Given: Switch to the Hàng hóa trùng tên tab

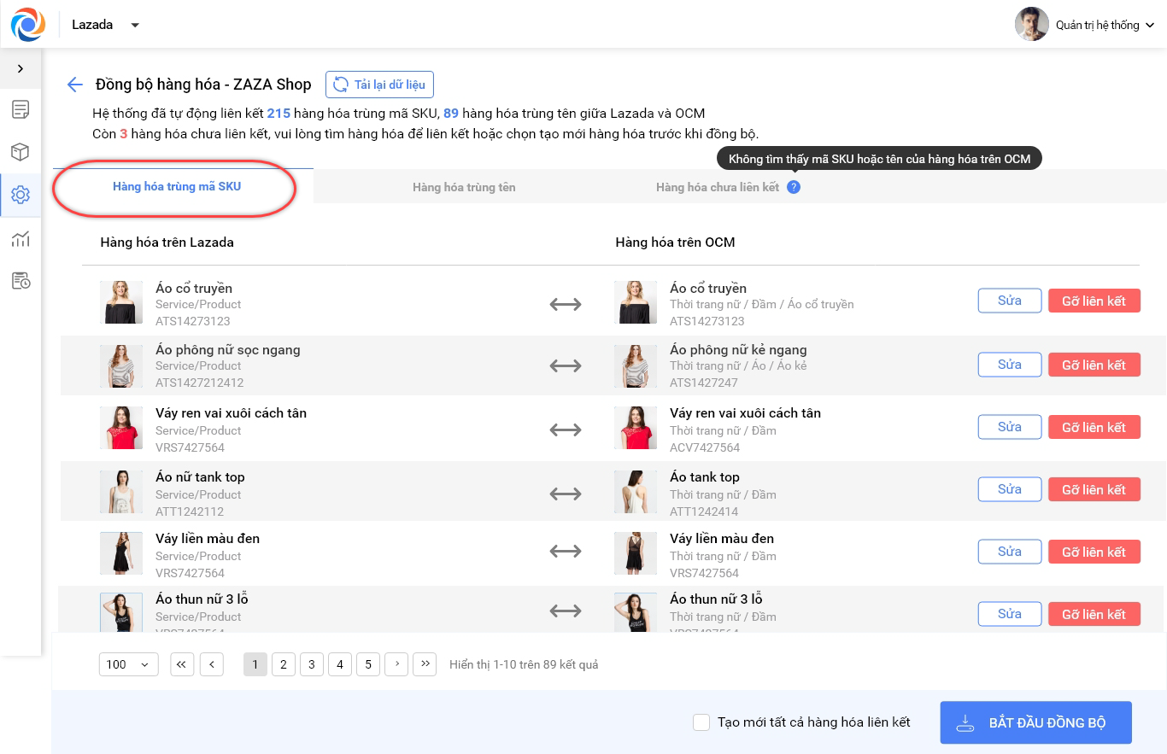Looking at the screenshot, I should 464,187.
